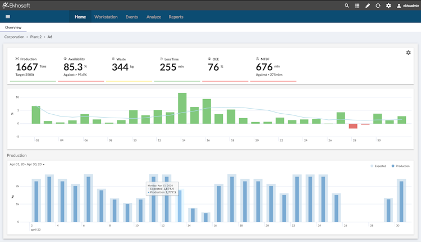Switch to the Home tab

[80, 17]
